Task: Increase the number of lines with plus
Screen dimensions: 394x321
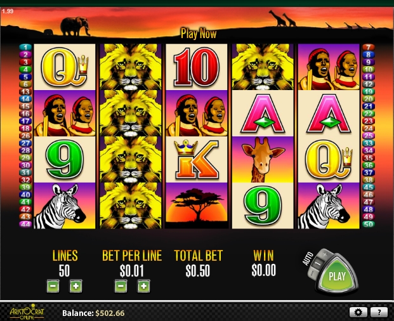Action: coord(76,286)
